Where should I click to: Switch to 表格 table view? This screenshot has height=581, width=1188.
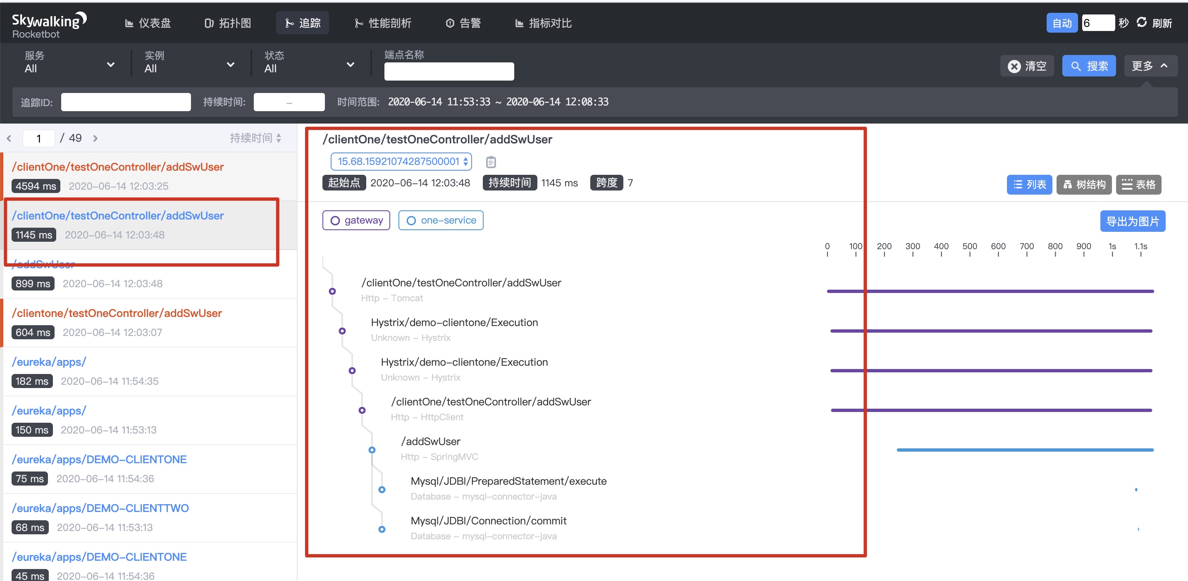coord(1138,184)
